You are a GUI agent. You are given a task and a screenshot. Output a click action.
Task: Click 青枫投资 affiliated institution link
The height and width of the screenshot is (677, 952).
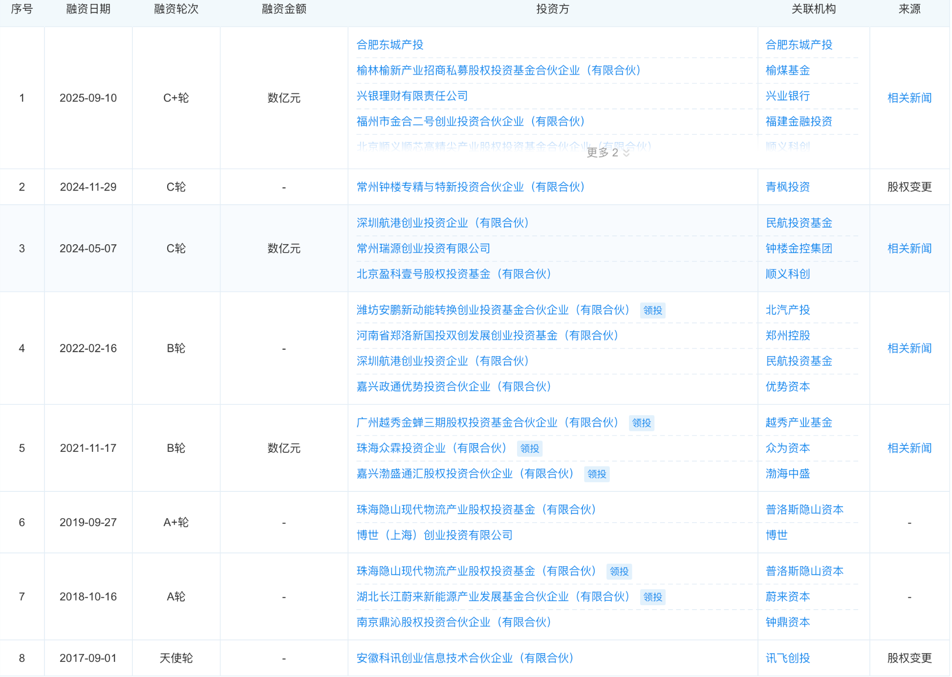(787, 187)
